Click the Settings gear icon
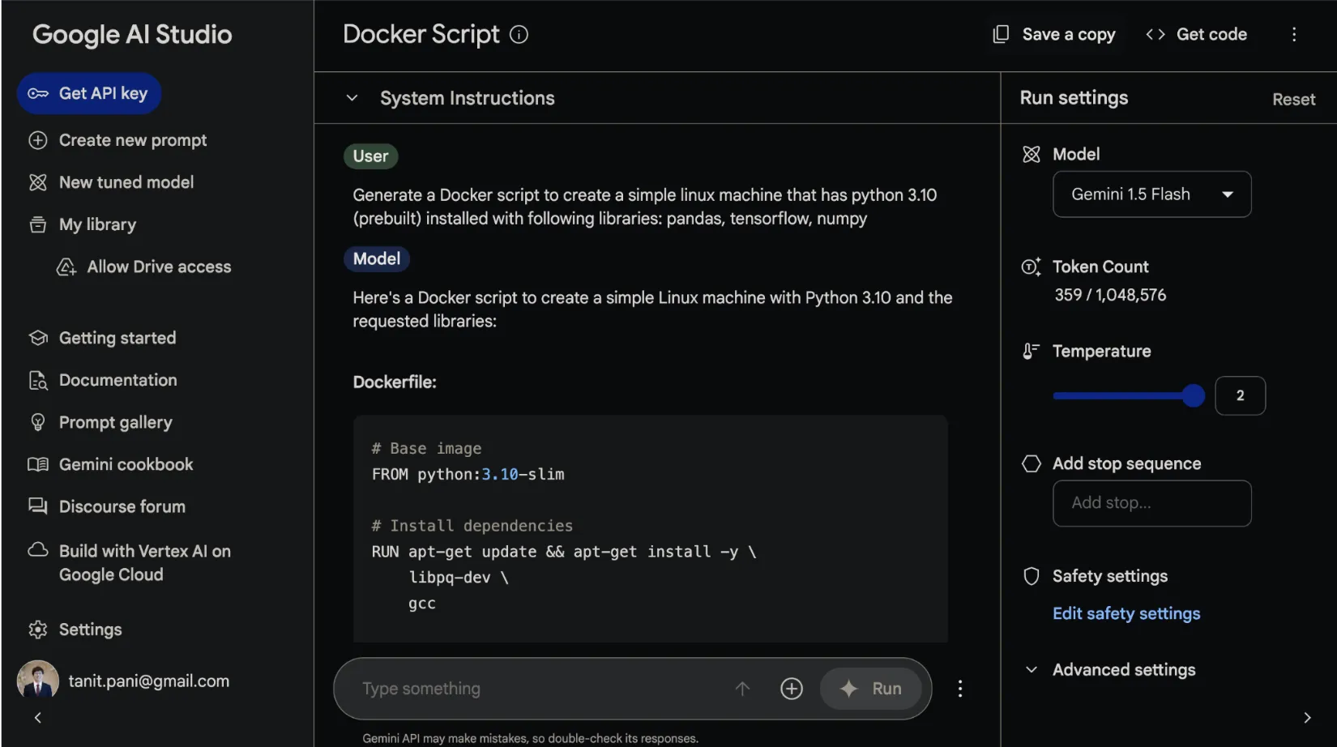The width and height of the screenshot is (1337, 747). [x=38, y=630]
